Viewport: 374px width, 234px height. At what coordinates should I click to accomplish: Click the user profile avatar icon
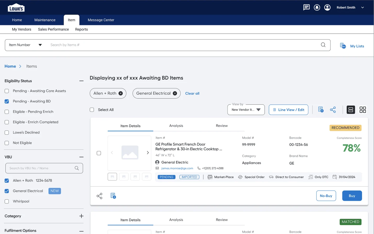(327, 7)
